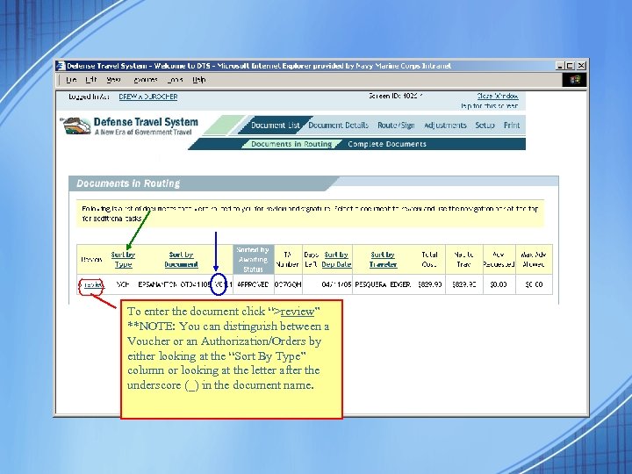This screenshot has height=474, width=632.
Task: Click the Max Adv Allowed column header
Action: pyautogui.click(x=534, y=260)
